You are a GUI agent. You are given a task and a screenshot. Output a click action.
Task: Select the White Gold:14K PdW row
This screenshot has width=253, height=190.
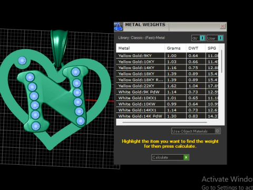coord(167,116)
